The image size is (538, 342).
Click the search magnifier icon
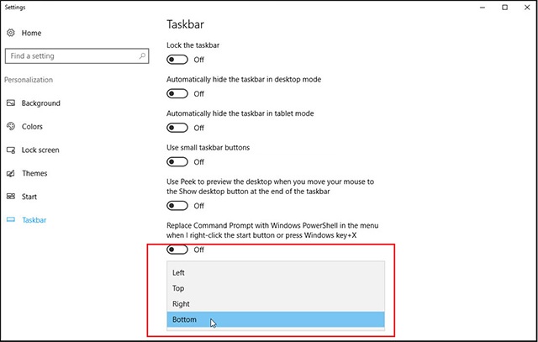pos(142,56)
